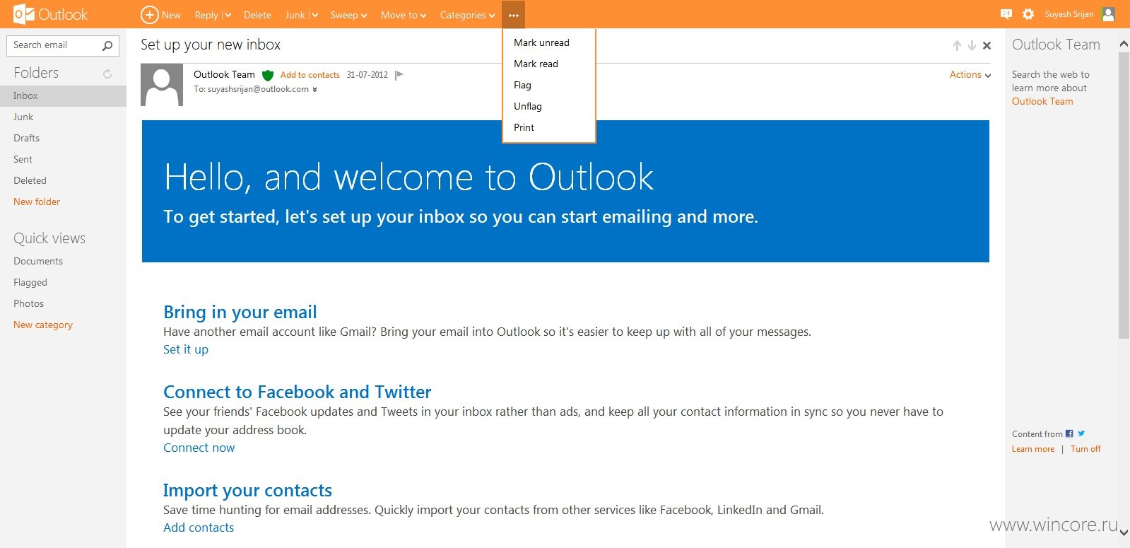1130x548 pixels.
Task: Mark message as Junk
Action: pos(295,15)
